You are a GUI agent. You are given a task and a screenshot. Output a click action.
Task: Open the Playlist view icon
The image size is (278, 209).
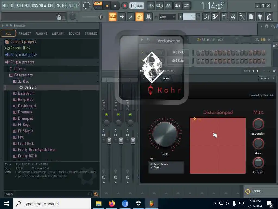coord(206,17)
